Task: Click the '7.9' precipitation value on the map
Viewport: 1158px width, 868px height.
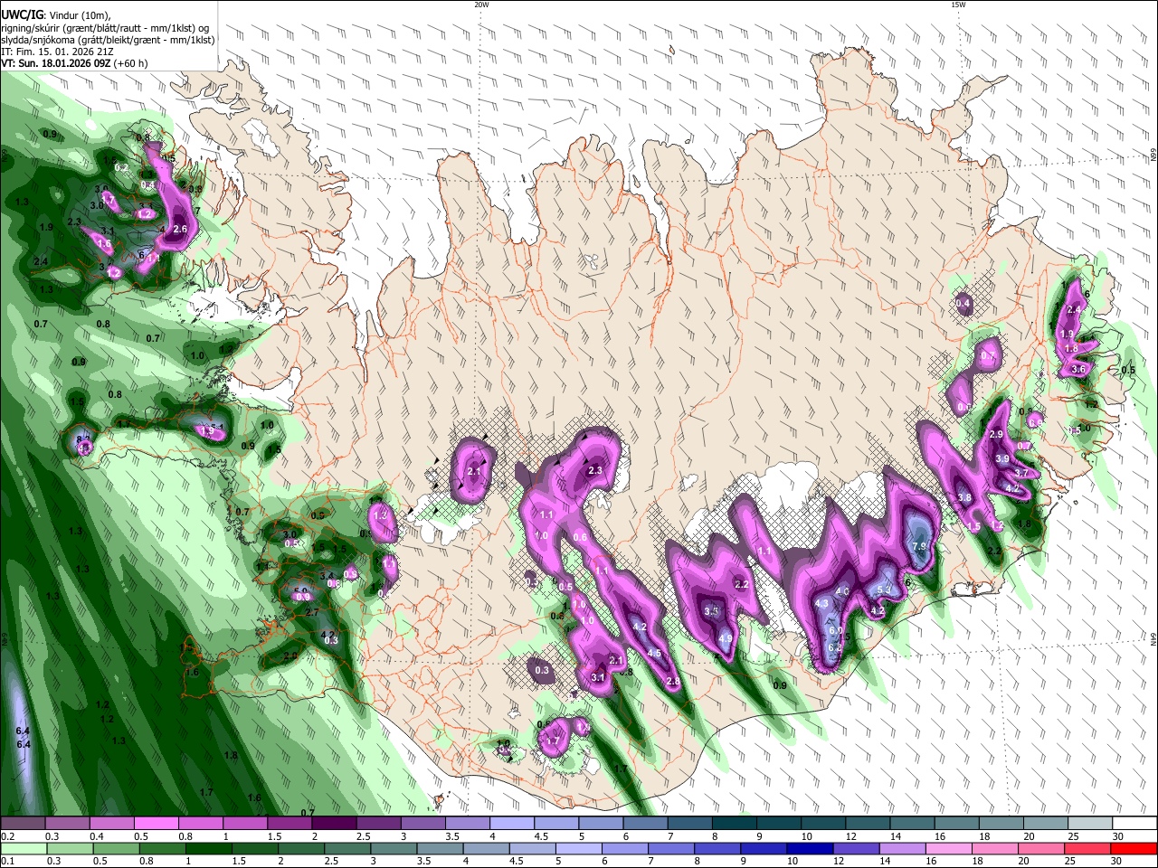Action: click(919, 547)
